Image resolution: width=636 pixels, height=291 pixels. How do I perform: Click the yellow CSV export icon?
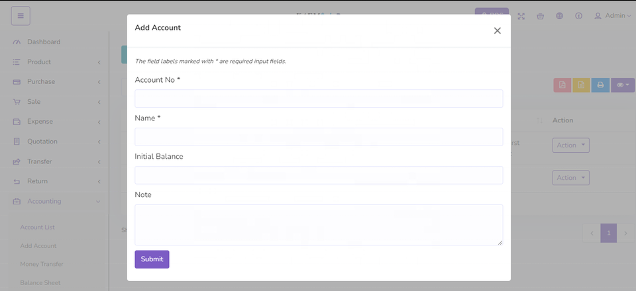pyautogui.click(x=581, y=85)
